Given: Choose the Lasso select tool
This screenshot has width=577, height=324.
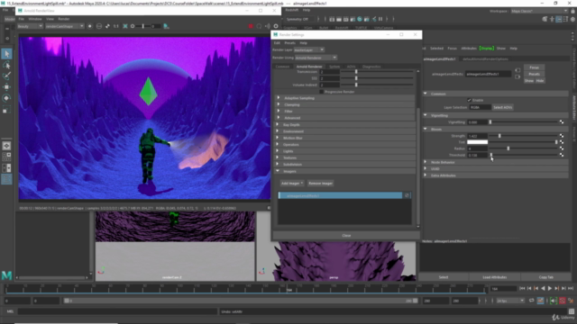Looking at the screenshot, I should (6, 66).
